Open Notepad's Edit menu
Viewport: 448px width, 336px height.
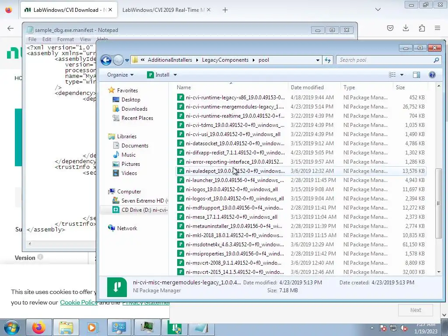(46, 39)
